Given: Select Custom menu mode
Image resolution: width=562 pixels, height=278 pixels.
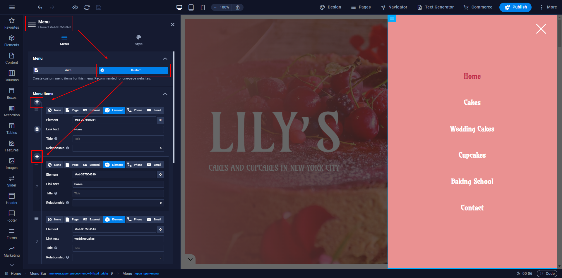Looking at the screenshot, I should coord(133,70).
